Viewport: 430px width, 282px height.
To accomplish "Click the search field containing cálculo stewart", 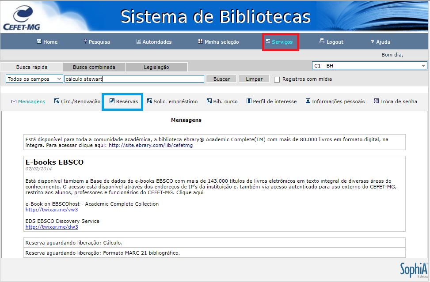I will coord(134,79).
